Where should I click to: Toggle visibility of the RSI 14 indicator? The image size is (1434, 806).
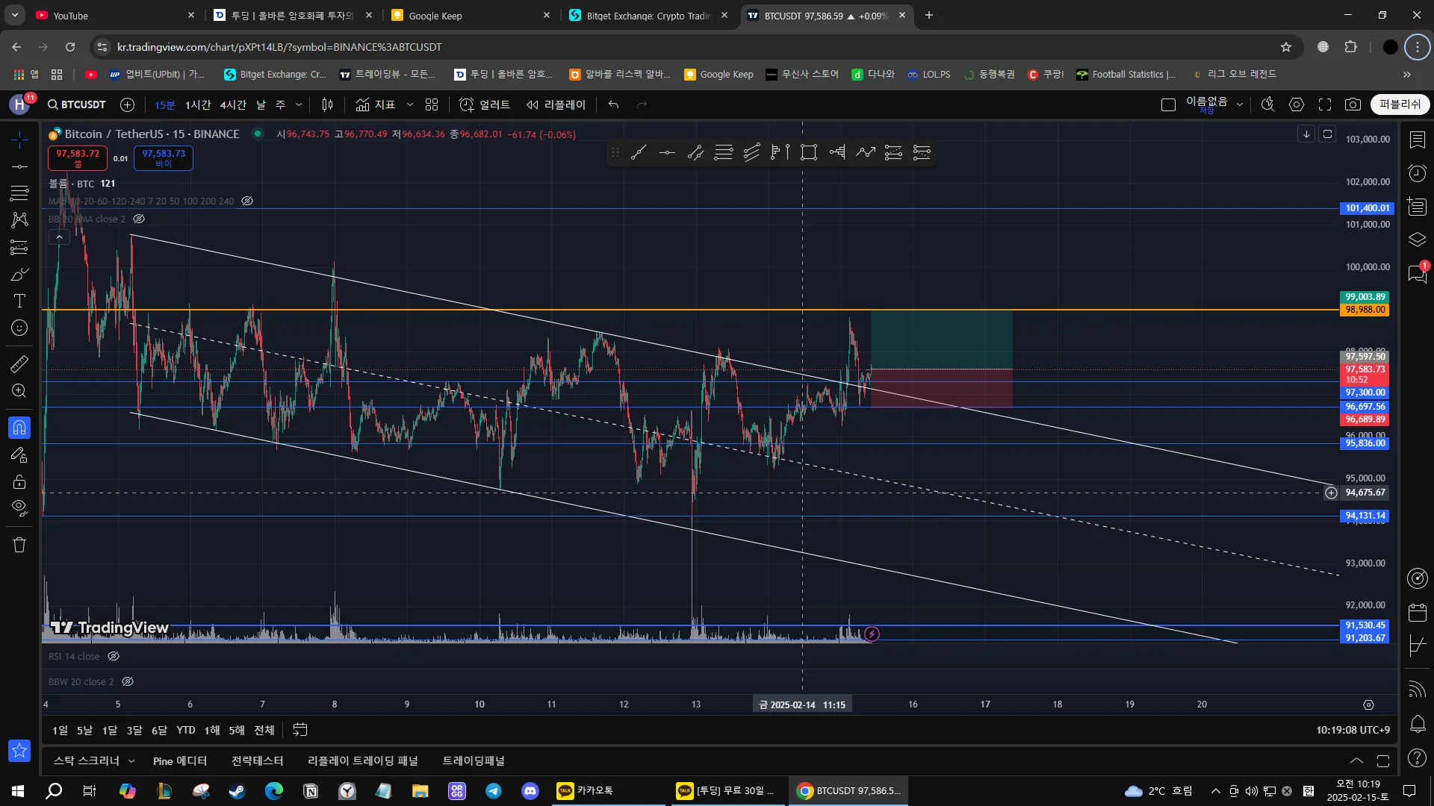(x=114, y=657)
